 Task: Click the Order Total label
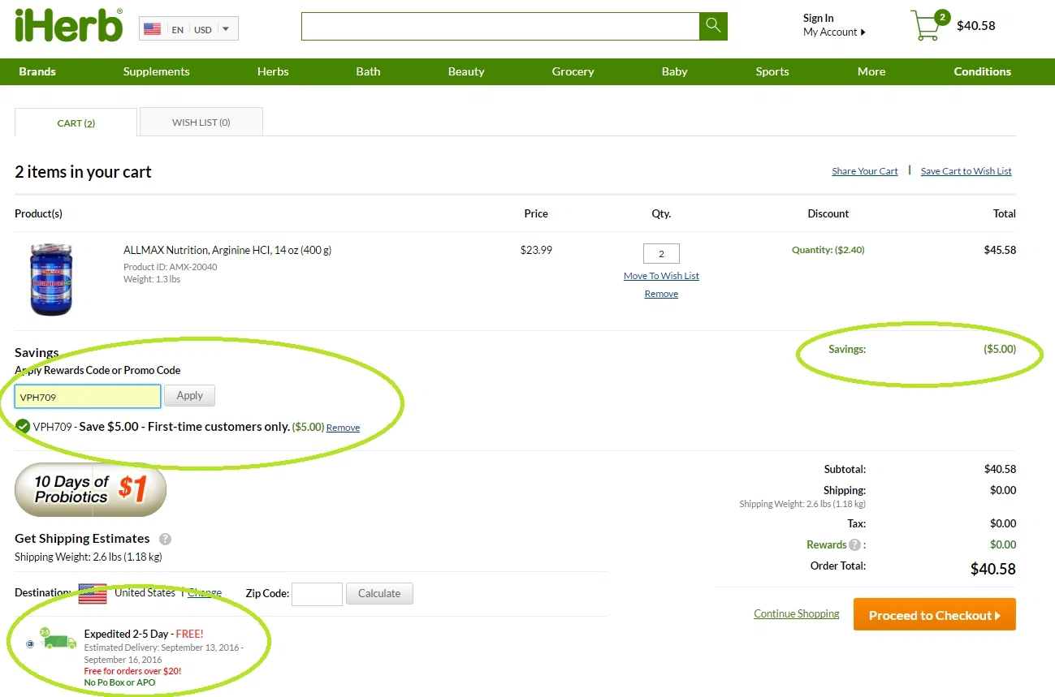click(838, 566)
